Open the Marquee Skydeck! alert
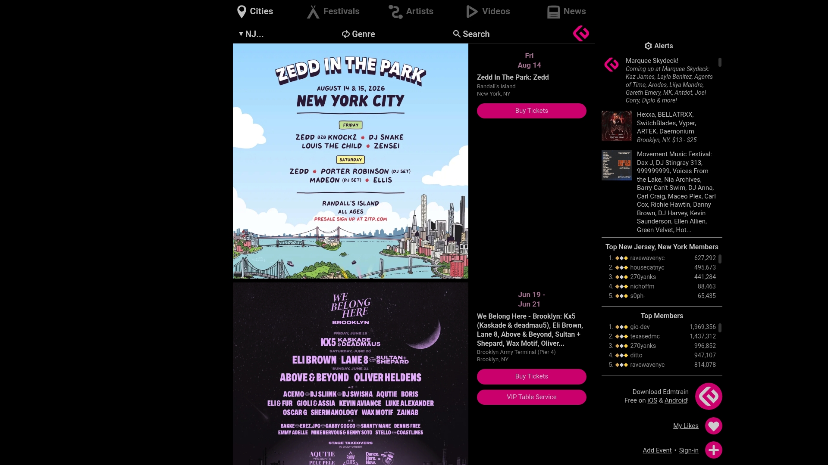This screenshot has height=465, width=828. tap(669, 81)
